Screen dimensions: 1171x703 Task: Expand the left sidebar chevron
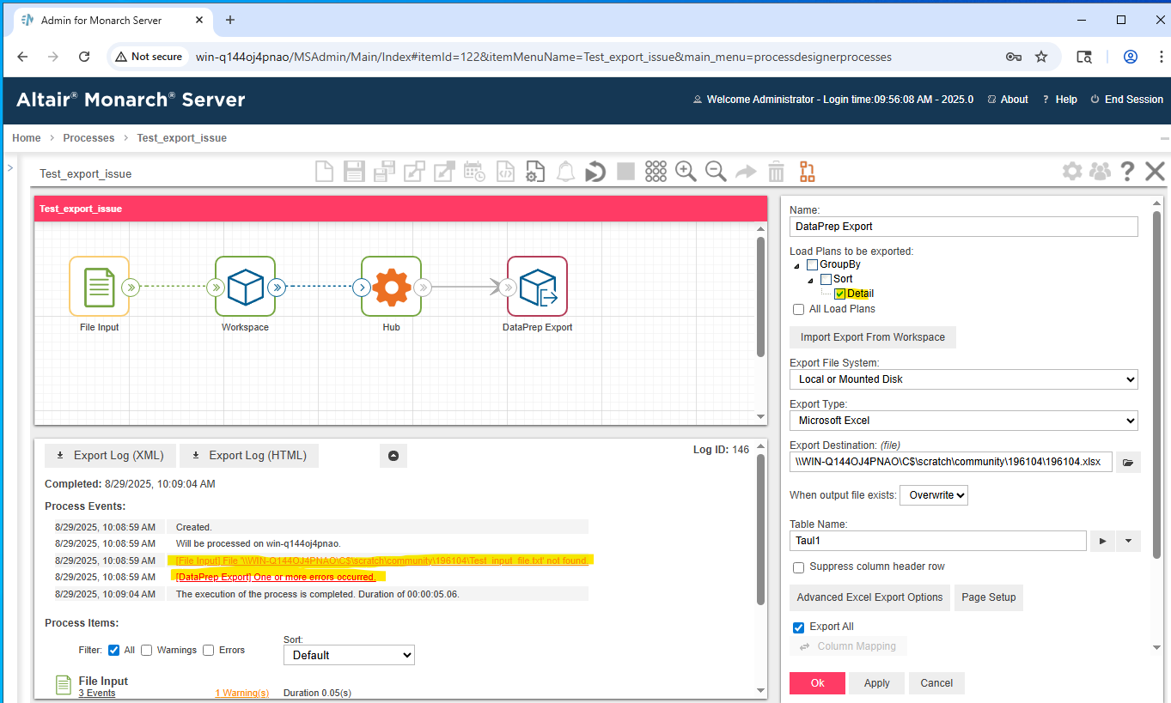pos(9,167)
